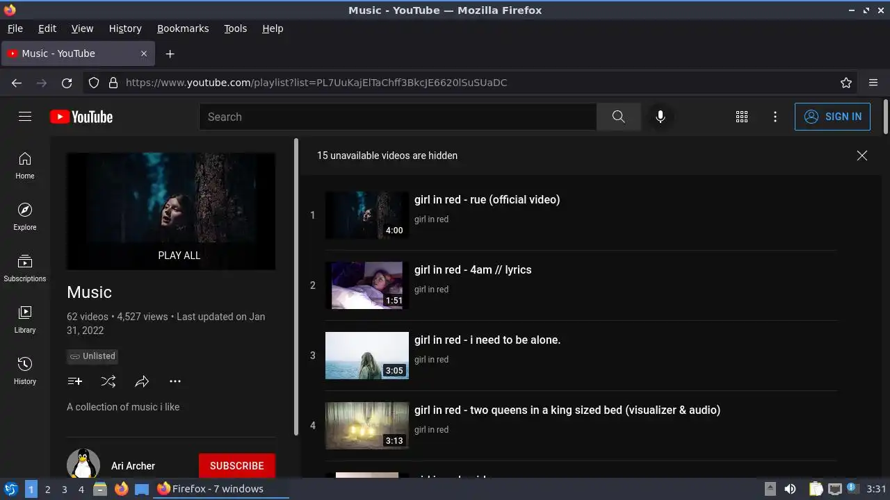Click the 4:00 rue video thumbnail

click(x=367, y=215)
